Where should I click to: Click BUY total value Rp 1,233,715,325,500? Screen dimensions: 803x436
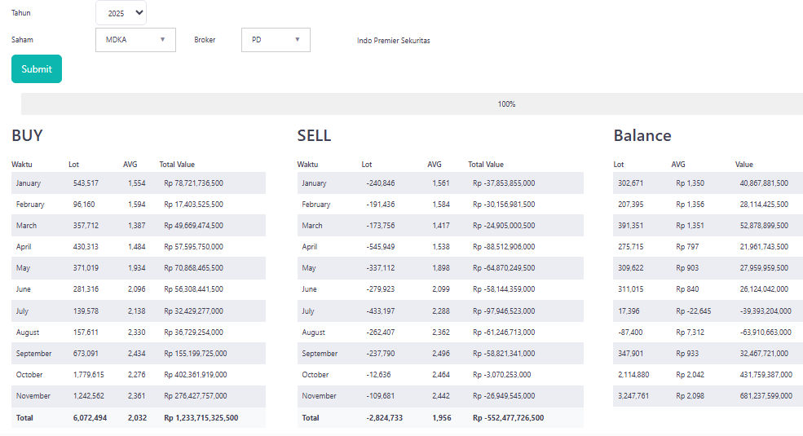tap(201, 418)
